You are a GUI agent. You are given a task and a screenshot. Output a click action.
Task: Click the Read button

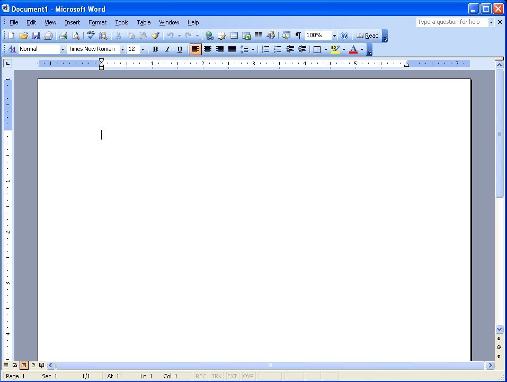click(x=368, y=36)
